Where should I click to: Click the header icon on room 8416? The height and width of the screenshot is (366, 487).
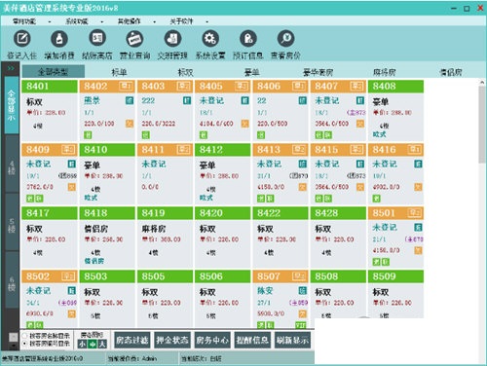click(415, 150)
